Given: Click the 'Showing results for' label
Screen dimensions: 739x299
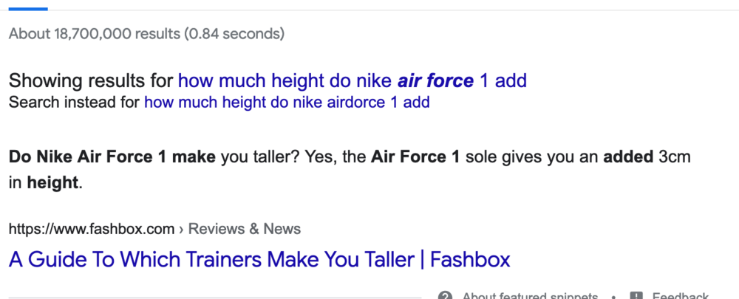Looking at the screenshot, I should pos(91,81).
